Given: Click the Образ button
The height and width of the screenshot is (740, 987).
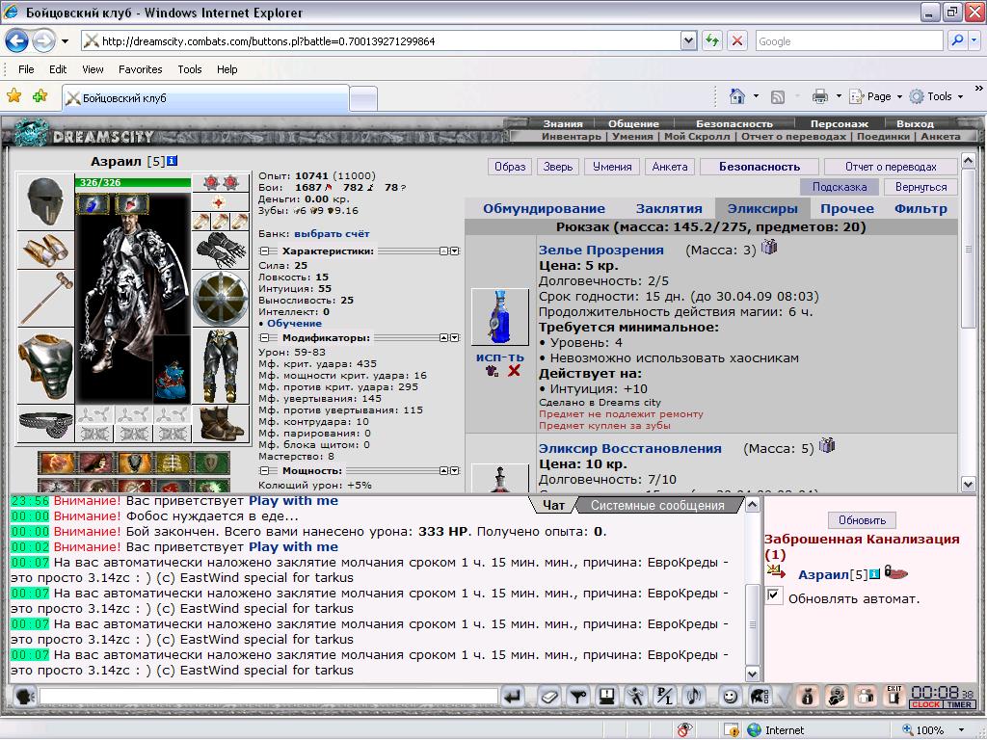Looking at the screenshot, I should pos(510,167).
